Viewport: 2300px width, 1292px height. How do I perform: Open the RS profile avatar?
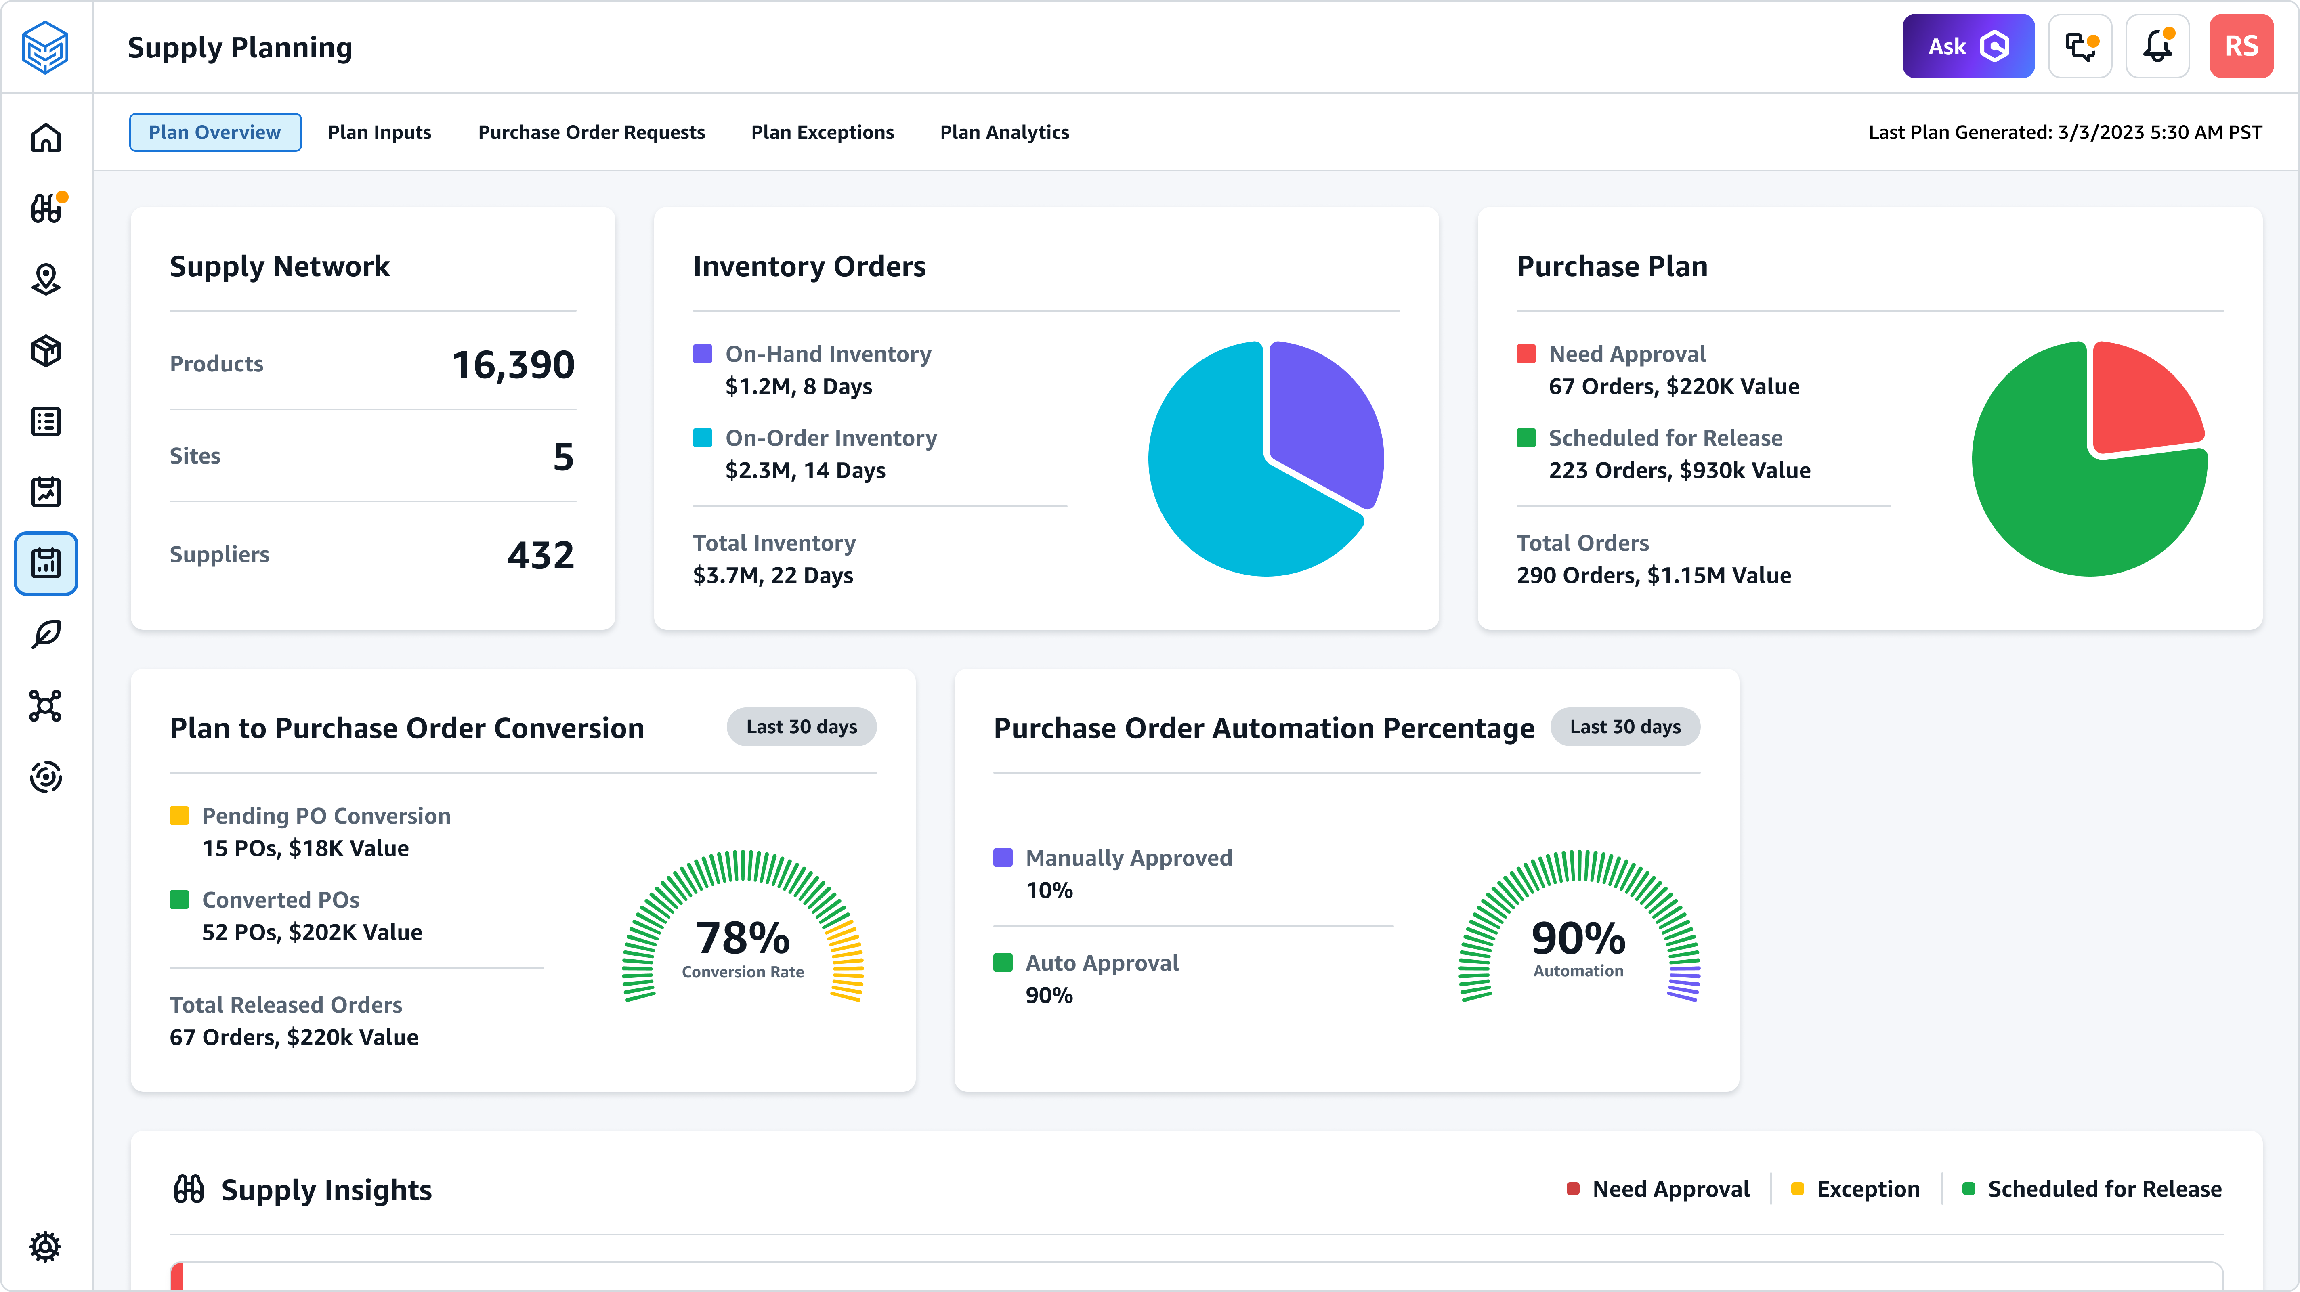[x=2242, y=46]
